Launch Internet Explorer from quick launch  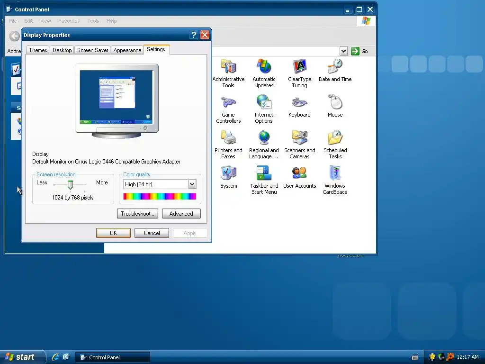pyautogui.click(x=55, y=357)
